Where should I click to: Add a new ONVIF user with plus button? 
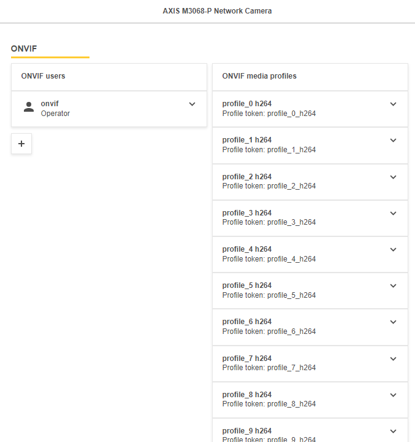(21, 144)
